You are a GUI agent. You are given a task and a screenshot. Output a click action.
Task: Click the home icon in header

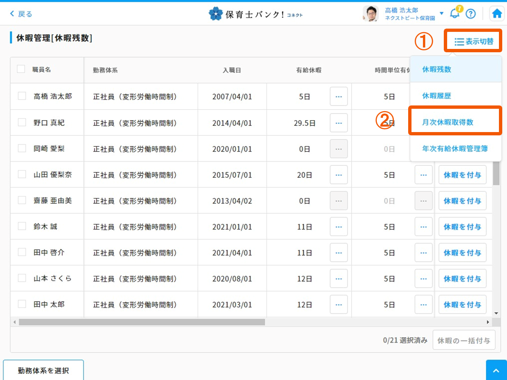tap(497, 14)
